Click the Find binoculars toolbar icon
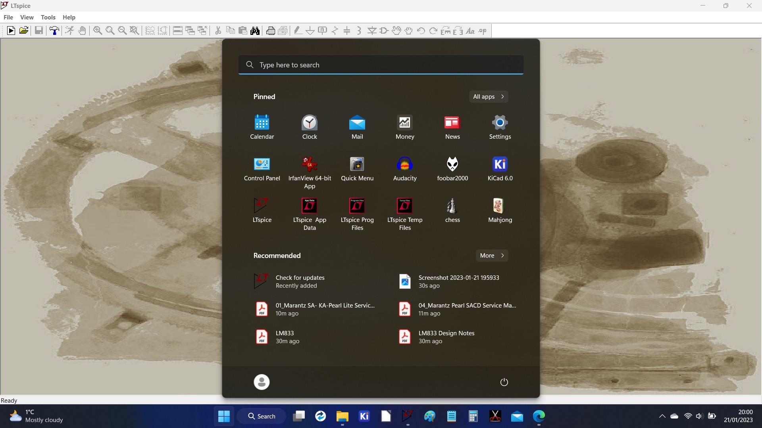 click(255, 31)
